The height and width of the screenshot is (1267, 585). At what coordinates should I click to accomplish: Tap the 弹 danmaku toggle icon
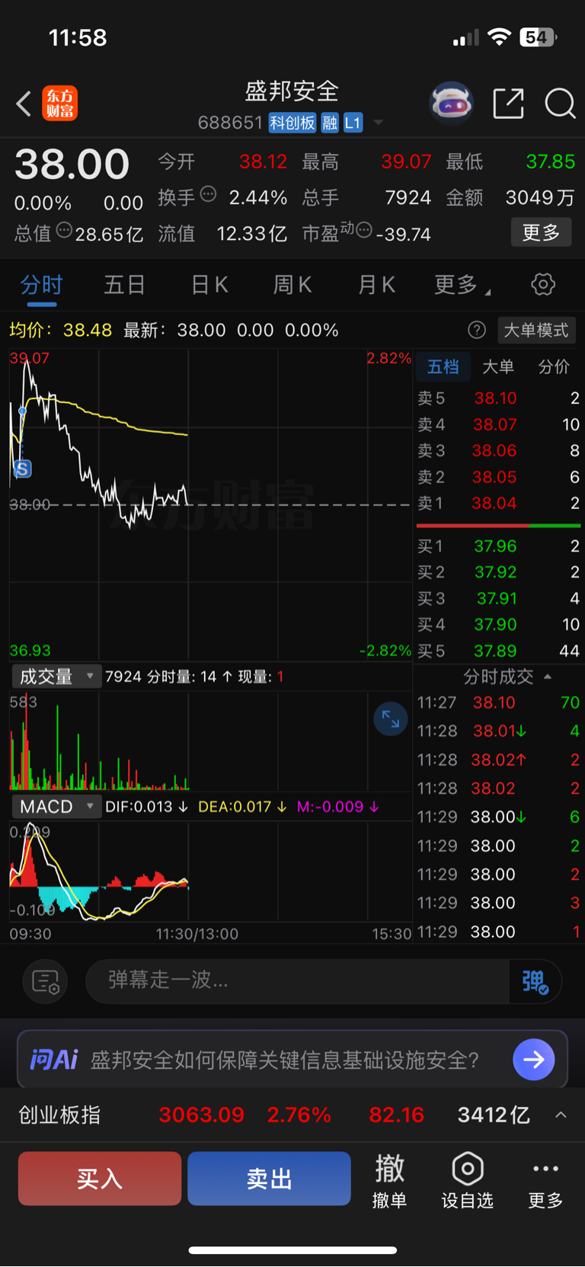tap(535, 982)
